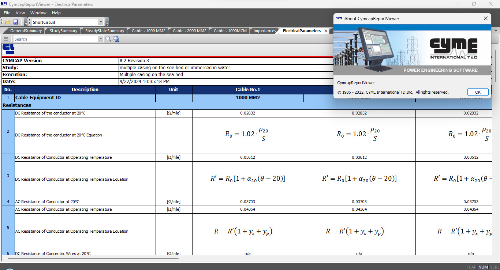Select 0.03612 in the Cable No.1 column

click(248, 158)
